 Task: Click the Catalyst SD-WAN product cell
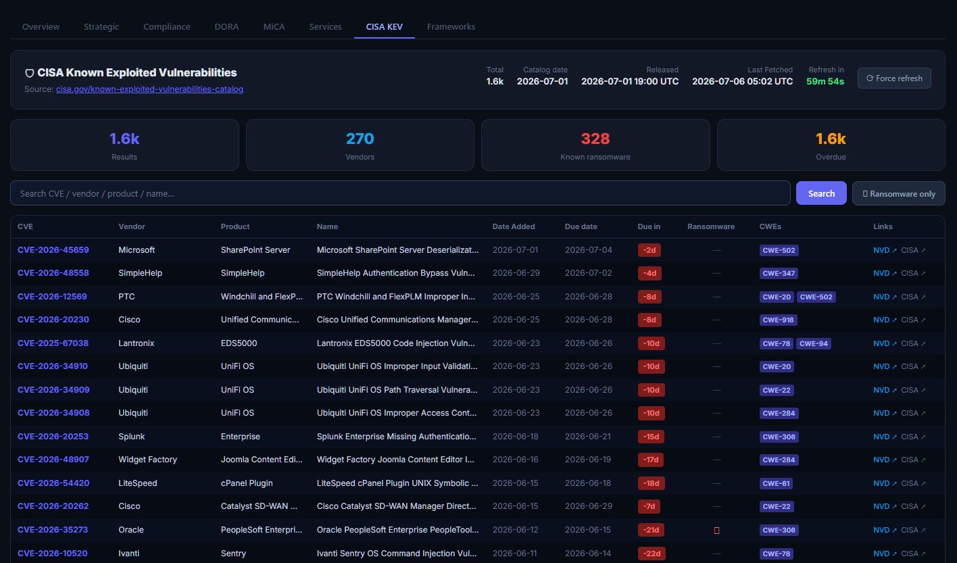(x=259, y=506)
